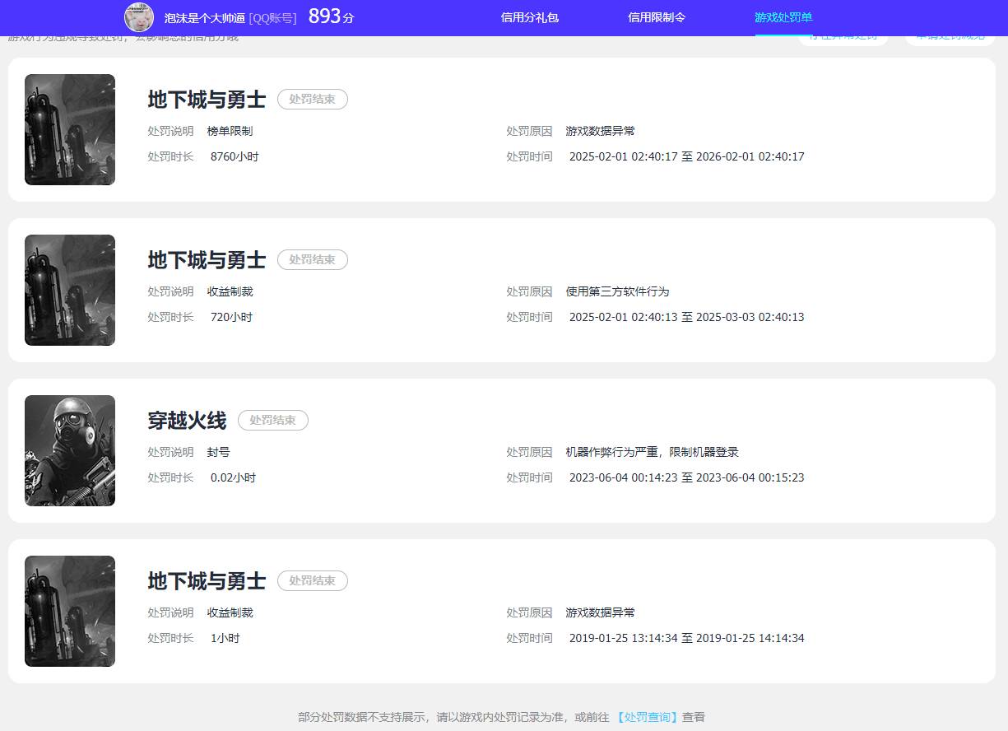Click the 地下城与勇士 game icon in the first record
Screen dimensions: 1008x731
tap(69, 129)
